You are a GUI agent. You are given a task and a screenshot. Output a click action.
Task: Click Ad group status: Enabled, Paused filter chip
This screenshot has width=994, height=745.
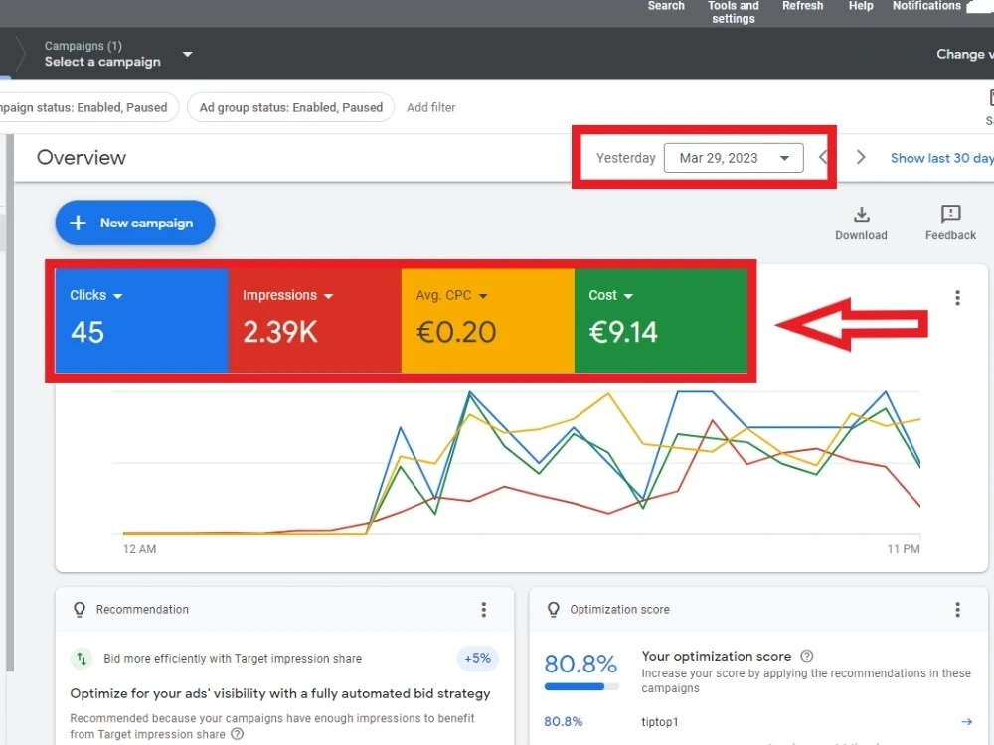click(x=290, y=107)
